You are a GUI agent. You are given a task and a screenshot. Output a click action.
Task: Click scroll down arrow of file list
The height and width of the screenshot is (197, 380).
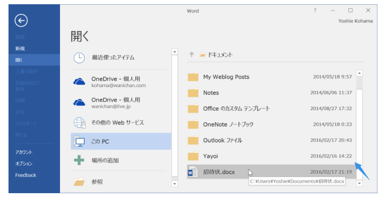click(x=360, y=183)
